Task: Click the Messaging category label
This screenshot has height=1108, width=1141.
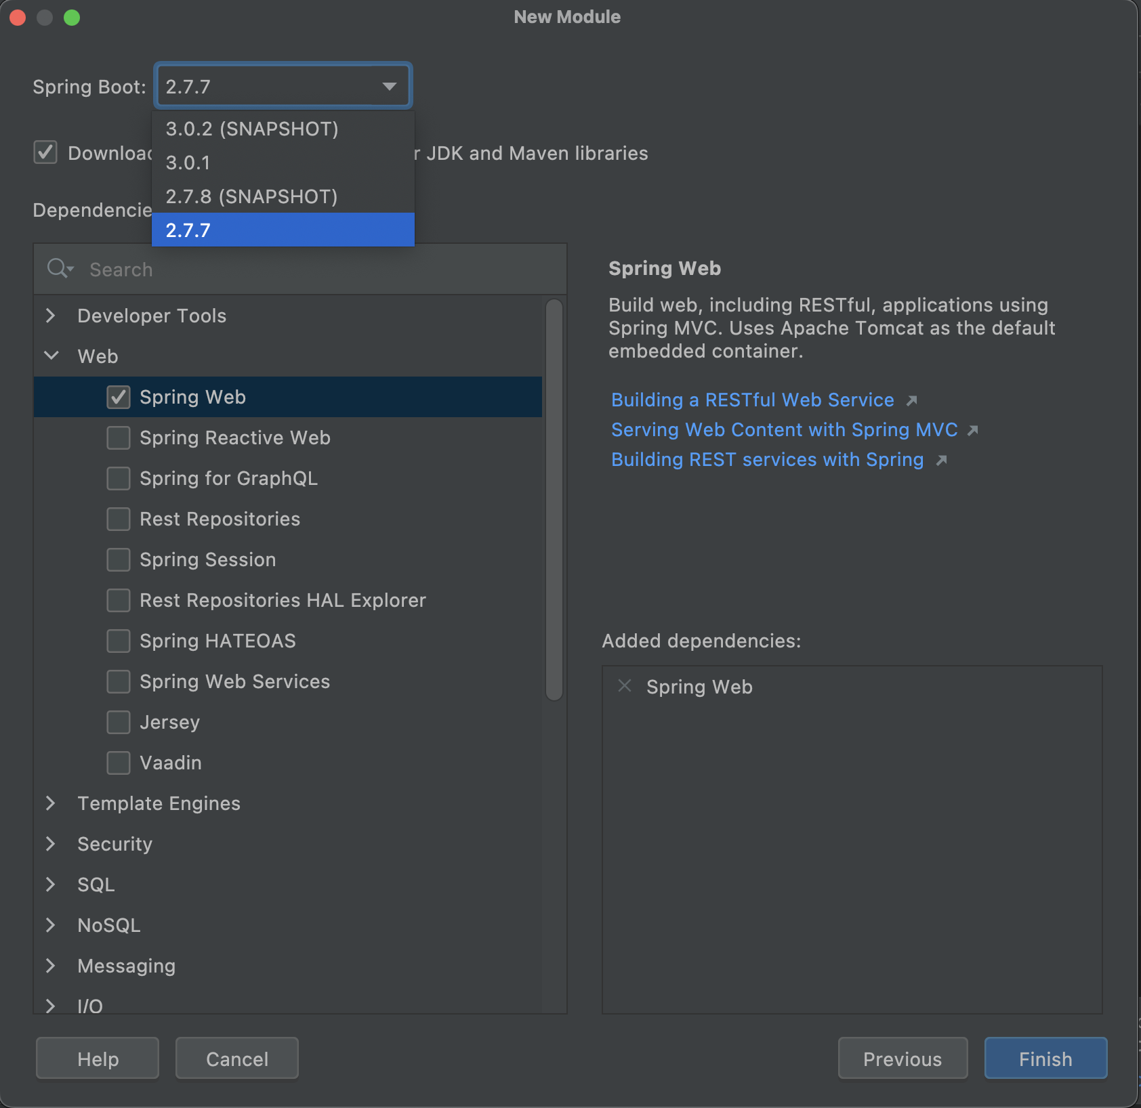Action: click(x=126, y=966)
